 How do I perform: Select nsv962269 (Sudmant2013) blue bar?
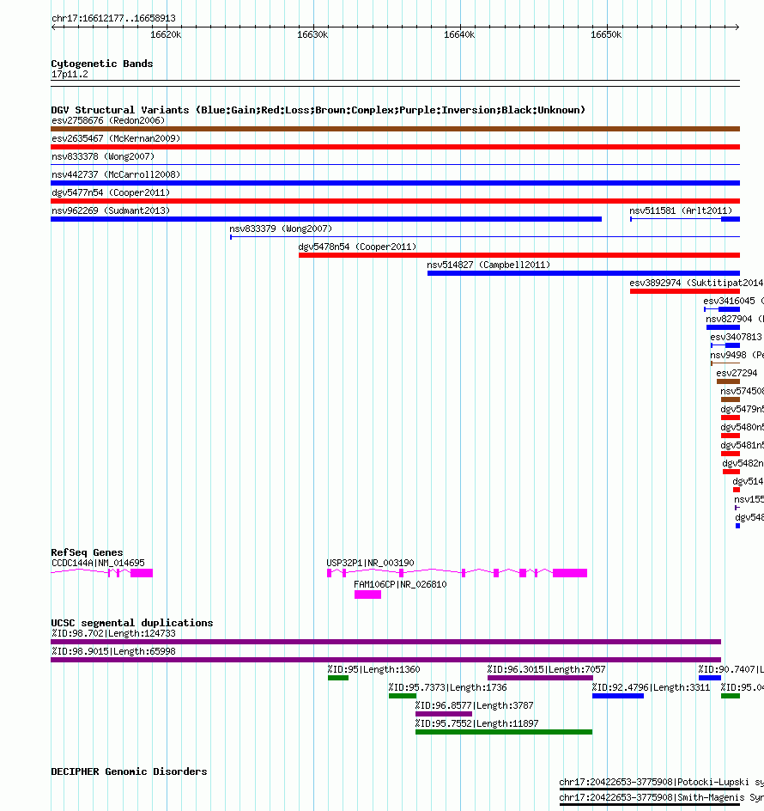click(326, 219)
